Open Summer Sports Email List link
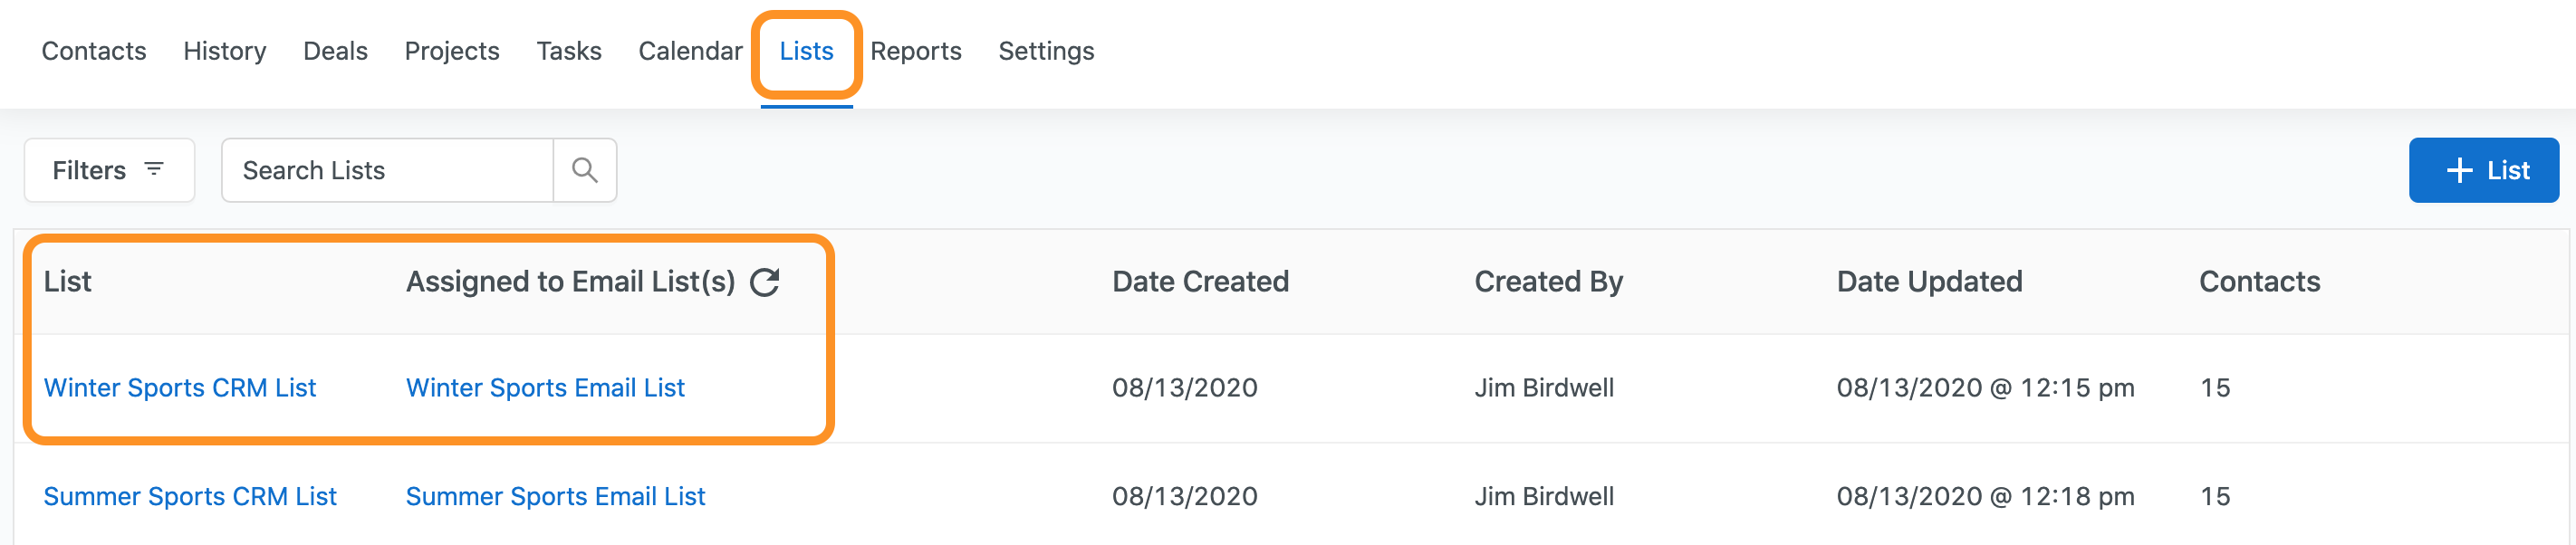Viewport: 2576px width, 545px height. pyautogui.click(x=555, y=497)
